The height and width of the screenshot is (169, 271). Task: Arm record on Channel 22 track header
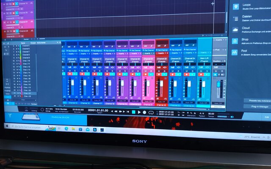(x=14, y=31)
